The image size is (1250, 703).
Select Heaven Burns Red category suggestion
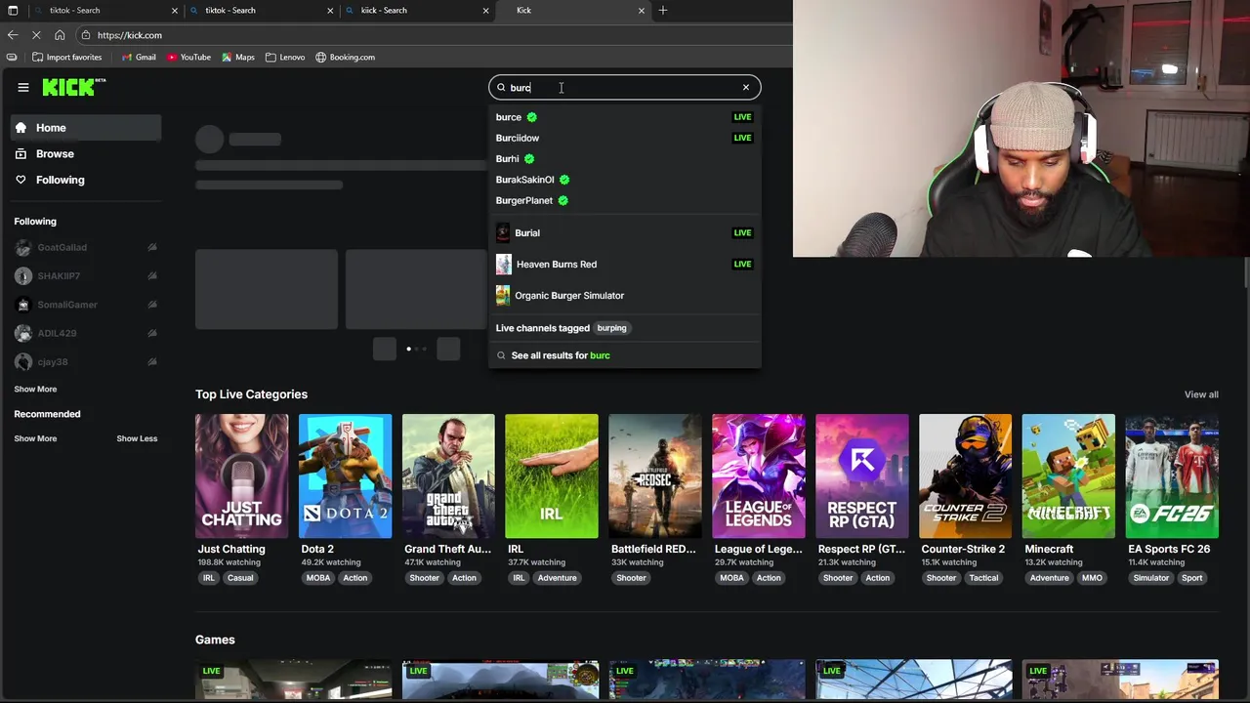pos(624,264)
